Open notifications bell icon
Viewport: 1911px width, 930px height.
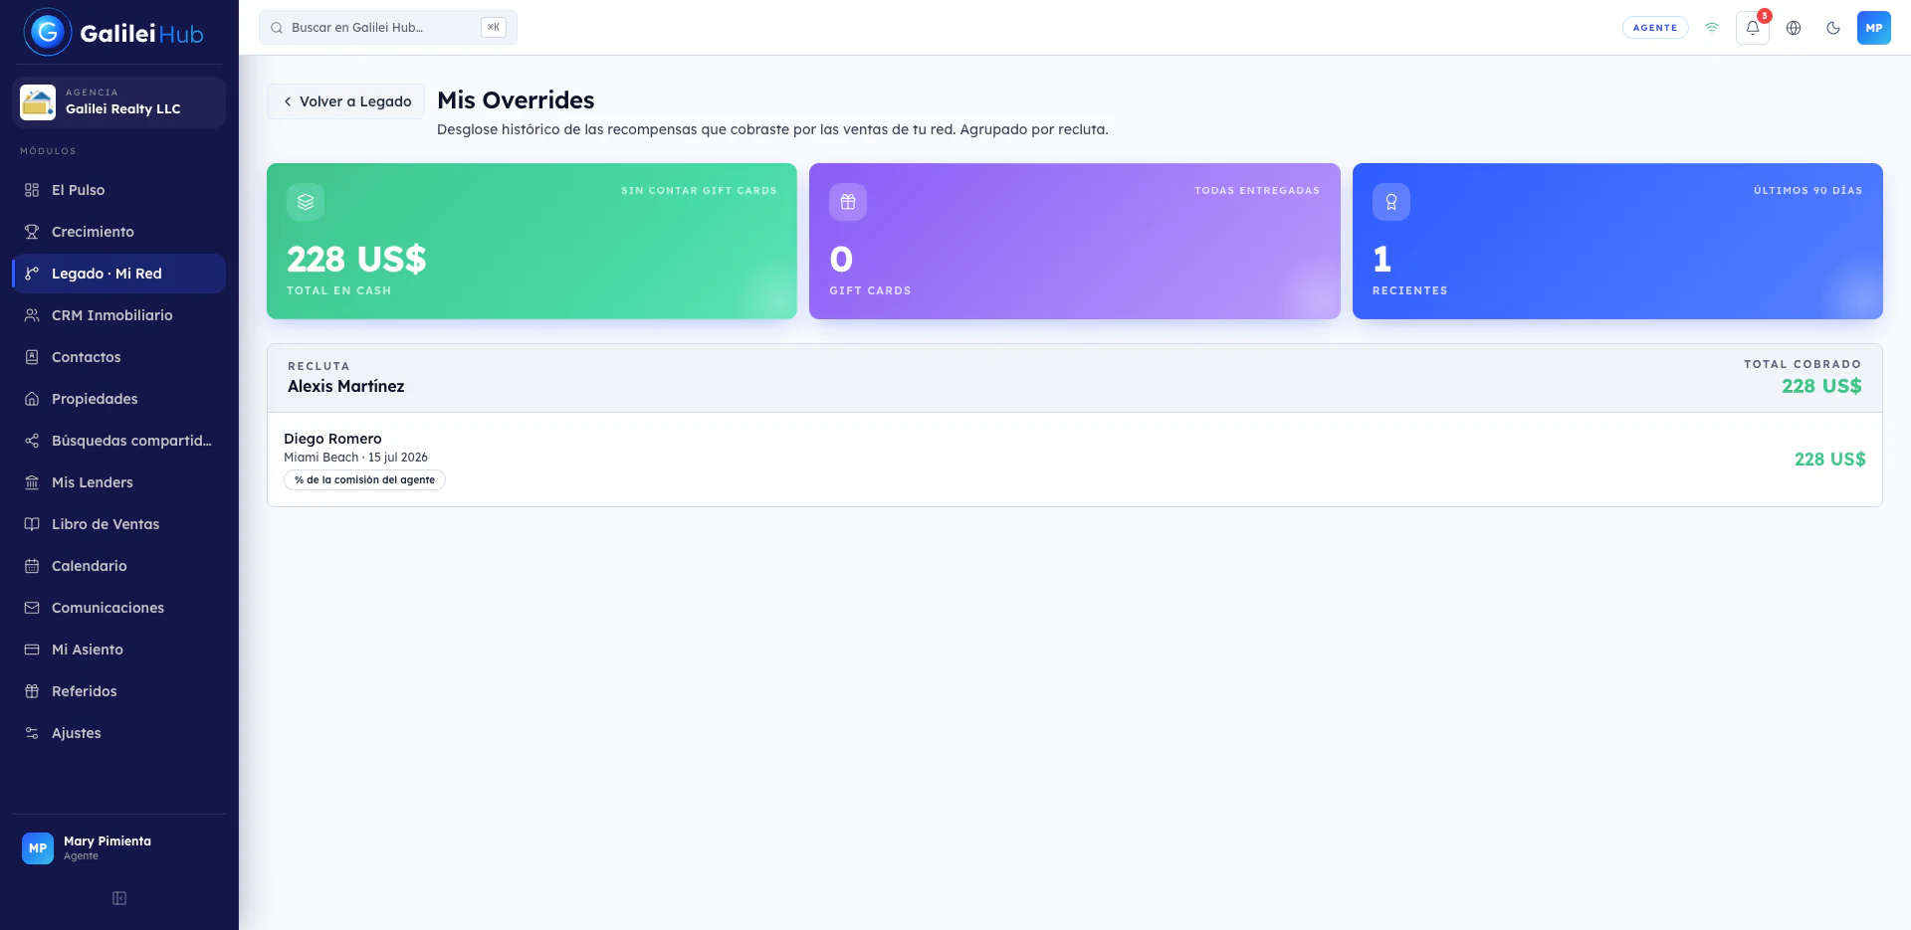point(1753,28)
